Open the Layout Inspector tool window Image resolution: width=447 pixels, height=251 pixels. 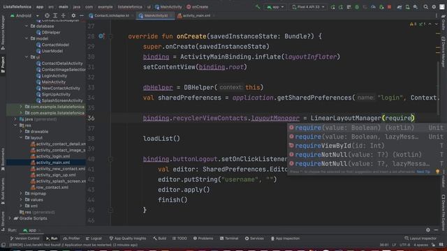click(x=420, y=238)
